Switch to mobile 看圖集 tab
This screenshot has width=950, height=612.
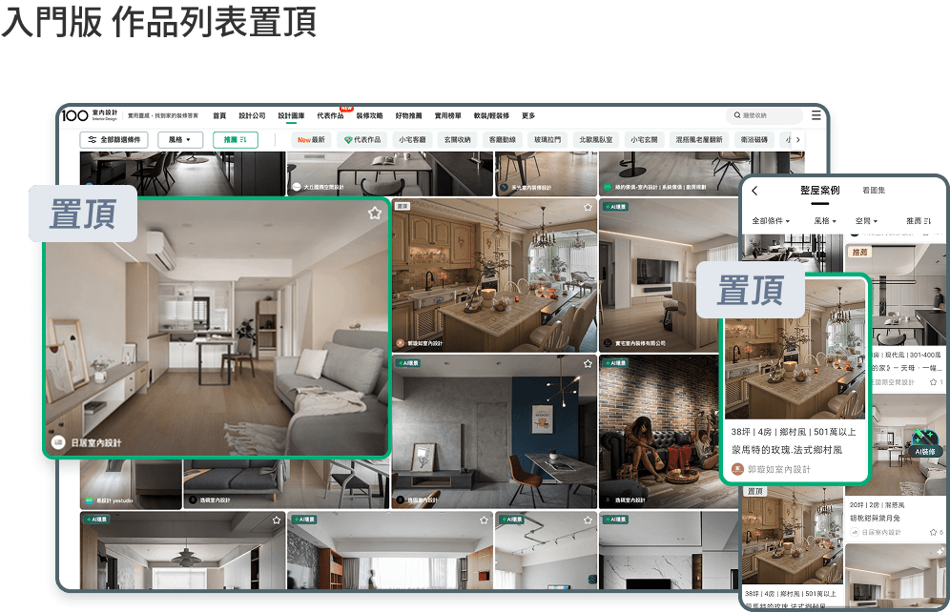pos(874,190)
